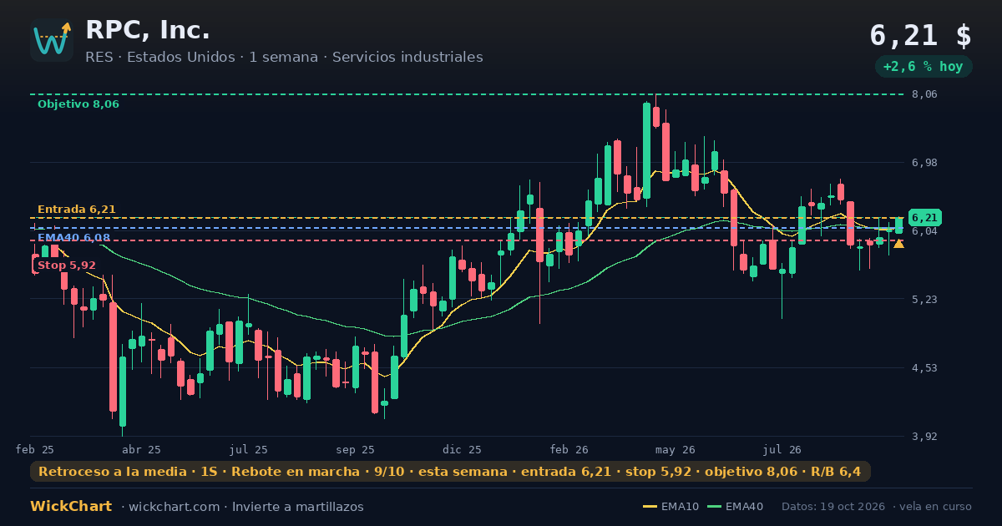Click the yellow EMA10 legend marker
The width and height of the screenshot is (1002, 526).
pyautogui.click(x=650, y=507)
